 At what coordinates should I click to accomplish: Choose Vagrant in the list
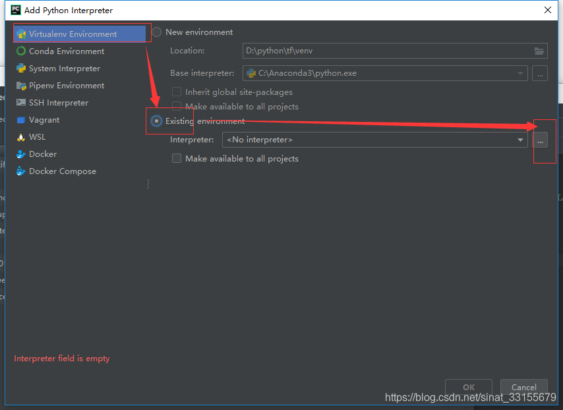80,120
